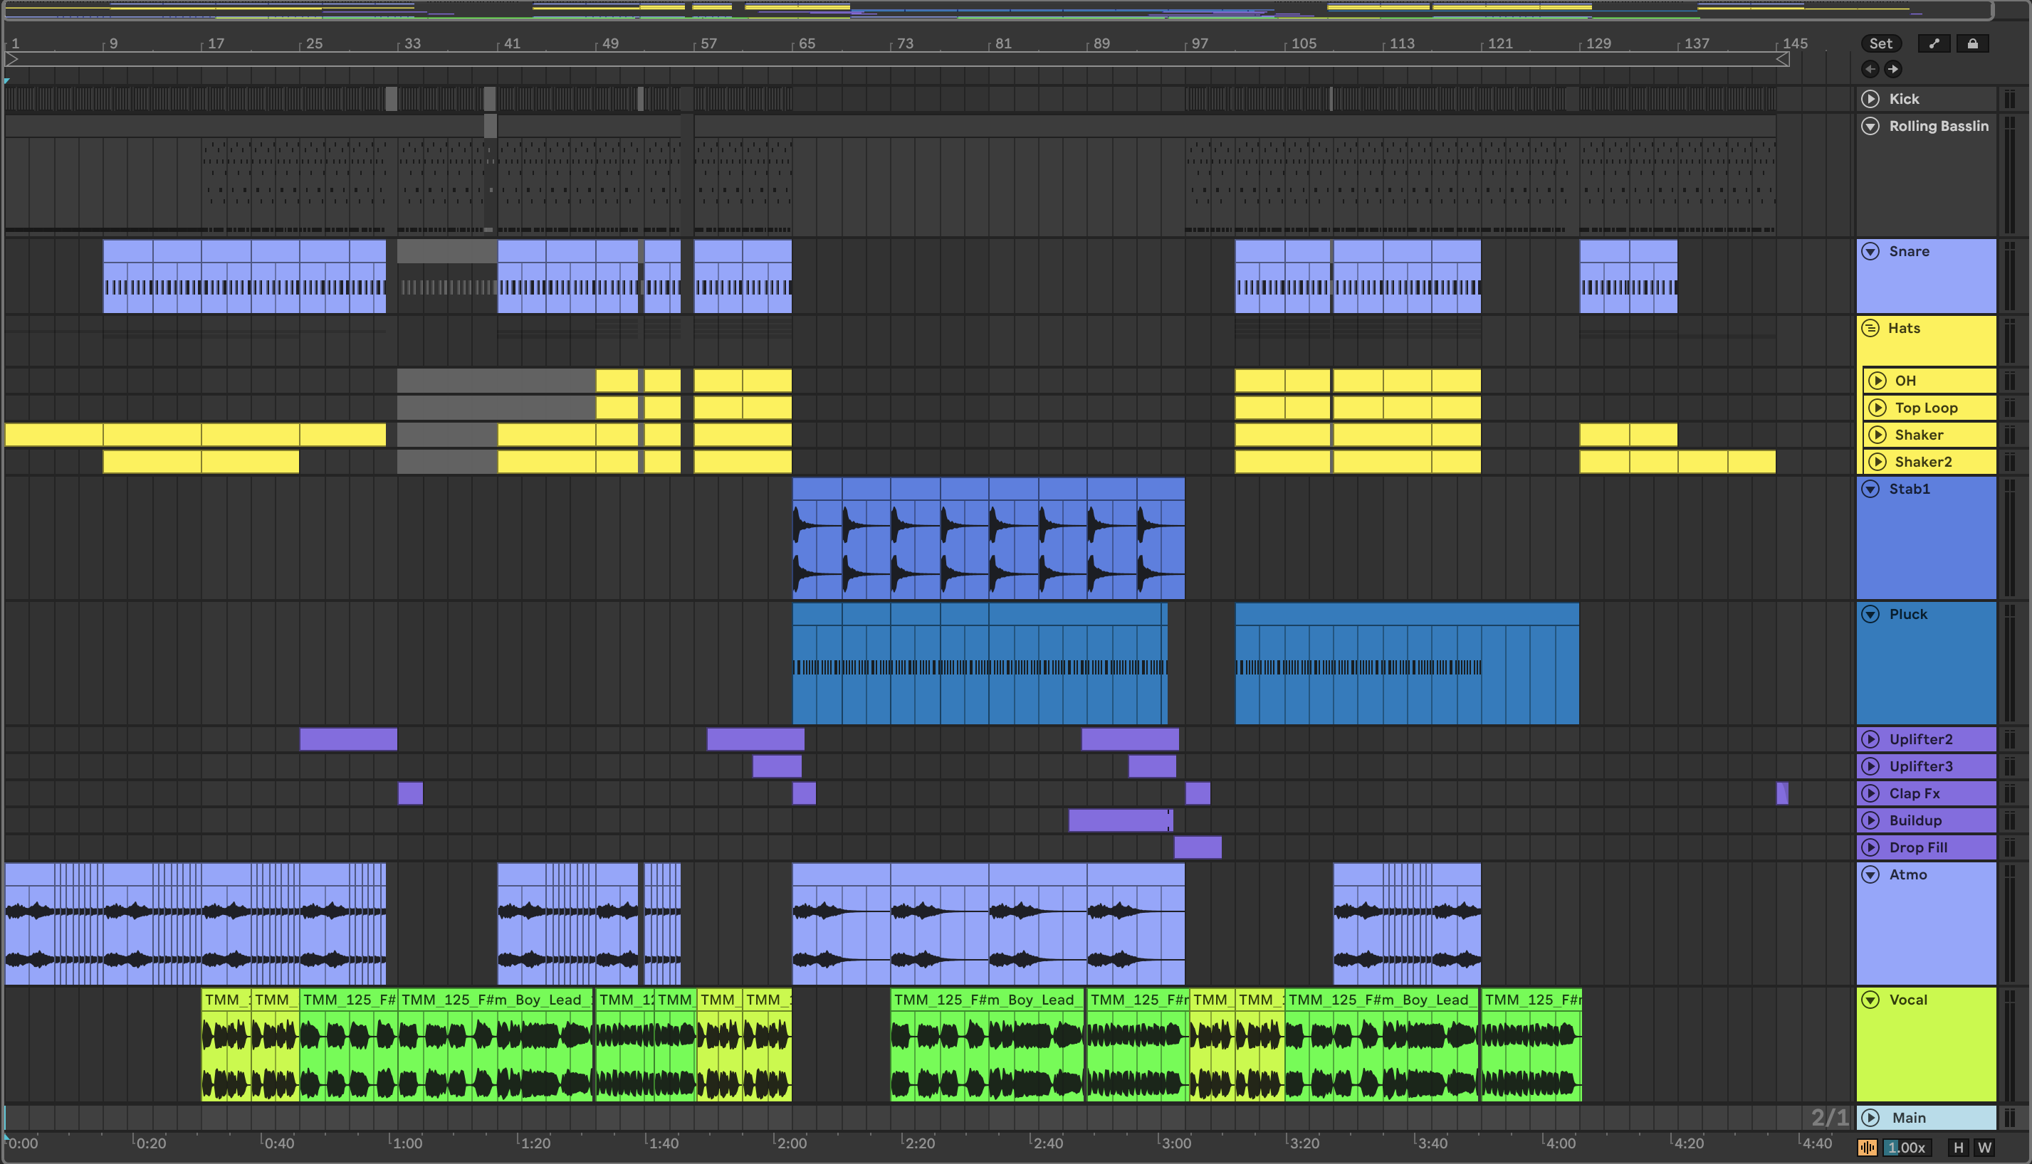Select the Kick track name
The width and height of the screenshot is (2032, 1164).
[1904, 99]
